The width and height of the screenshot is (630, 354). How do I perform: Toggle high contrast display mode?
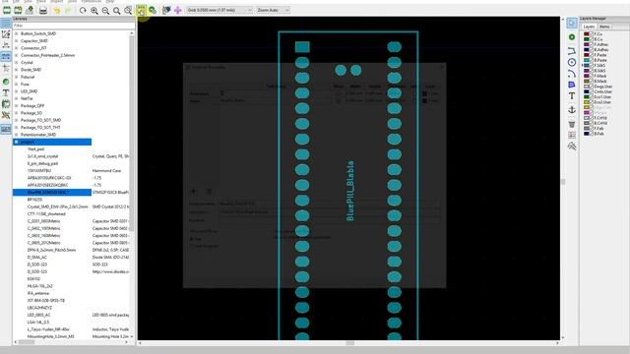(6, 116)
